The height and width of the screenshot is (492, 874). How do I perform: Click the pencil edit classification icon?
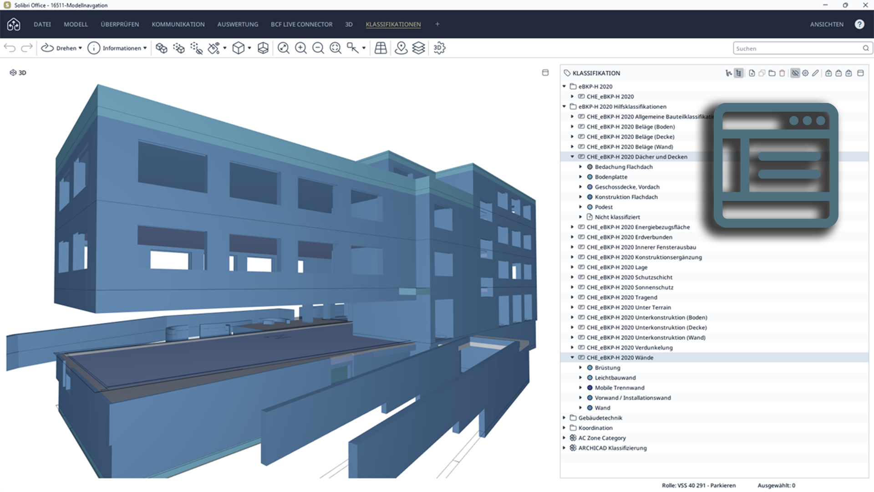point(815,73)
